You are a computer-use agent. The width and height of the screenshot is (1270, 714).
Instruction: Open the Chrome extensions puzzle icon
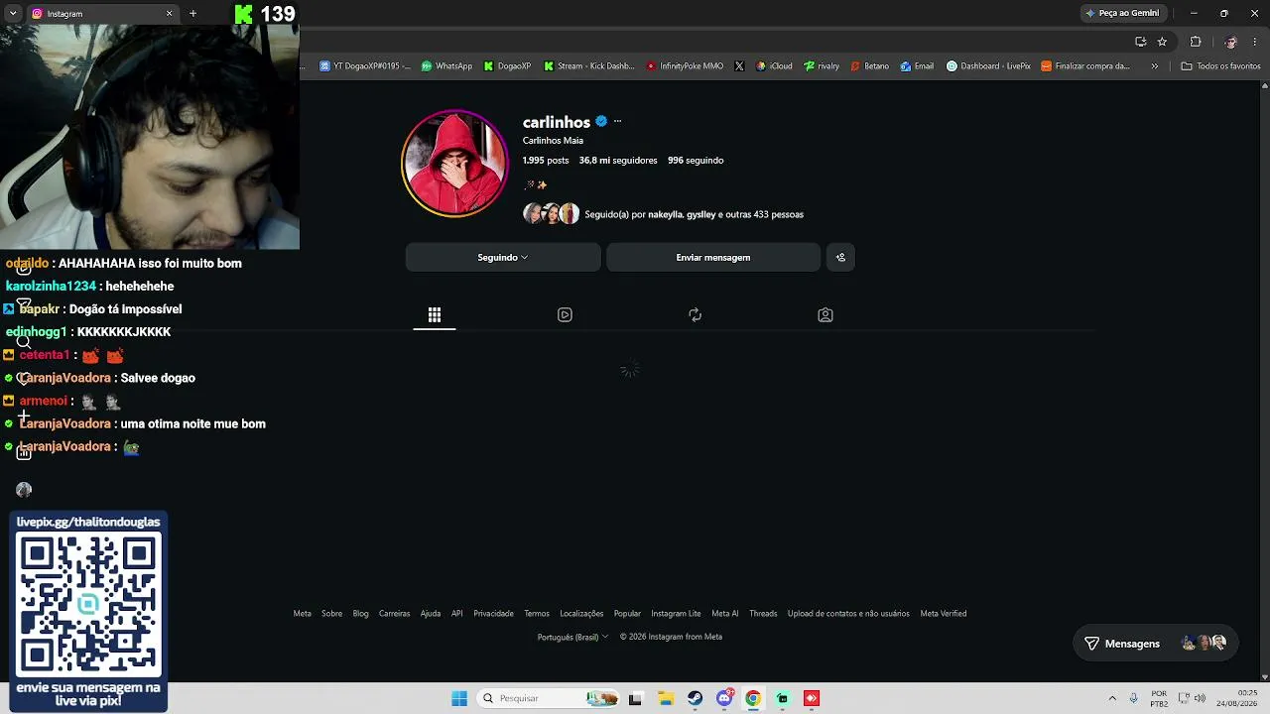1196,42
